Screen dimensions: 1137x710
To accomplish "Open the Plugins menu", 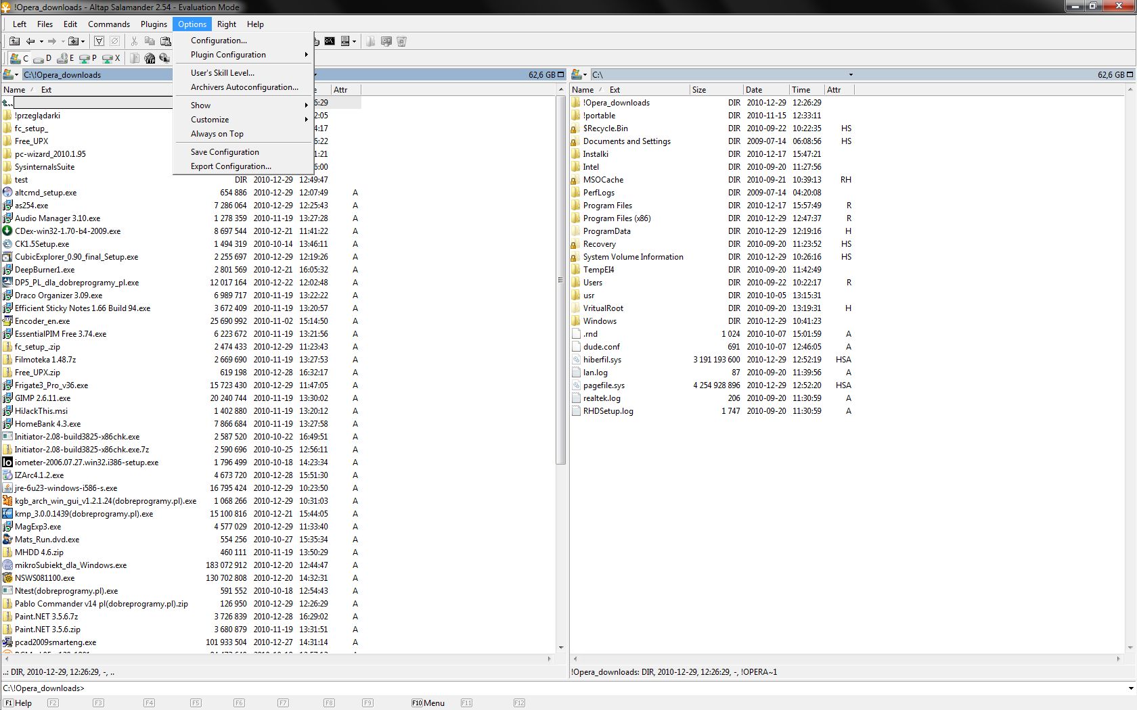I will click(154, 24).
